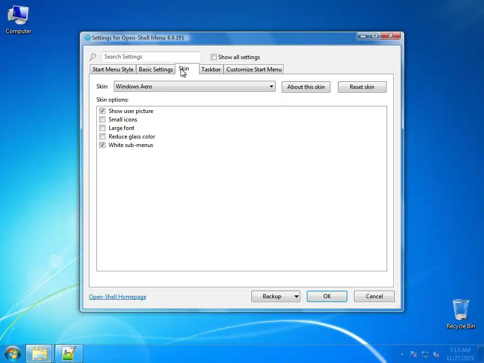The height and width of the screenshot is (363, 484).
Task: Open the Skin dropdown showing Windows Aero
Action: [194, 86]
